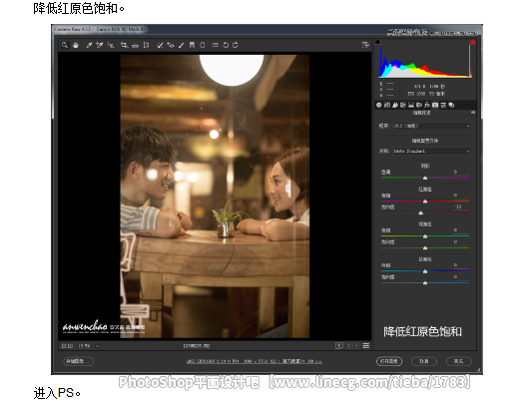Switch to the Lens Corrections panel tab
This screenshot has height=401, width=526.
pyautogui.click(x=419, y=105)
